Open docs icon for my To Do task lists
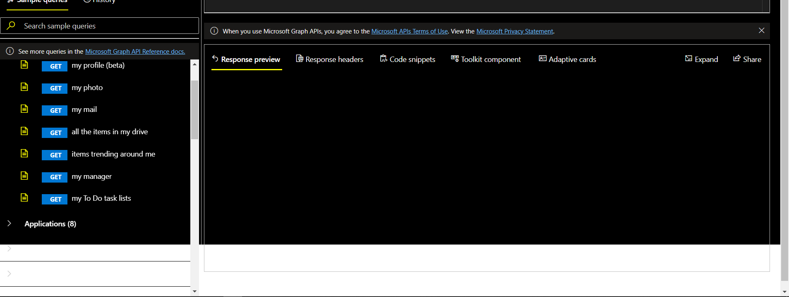Screen dimensions: 789x297 click(x=24, y=198)
